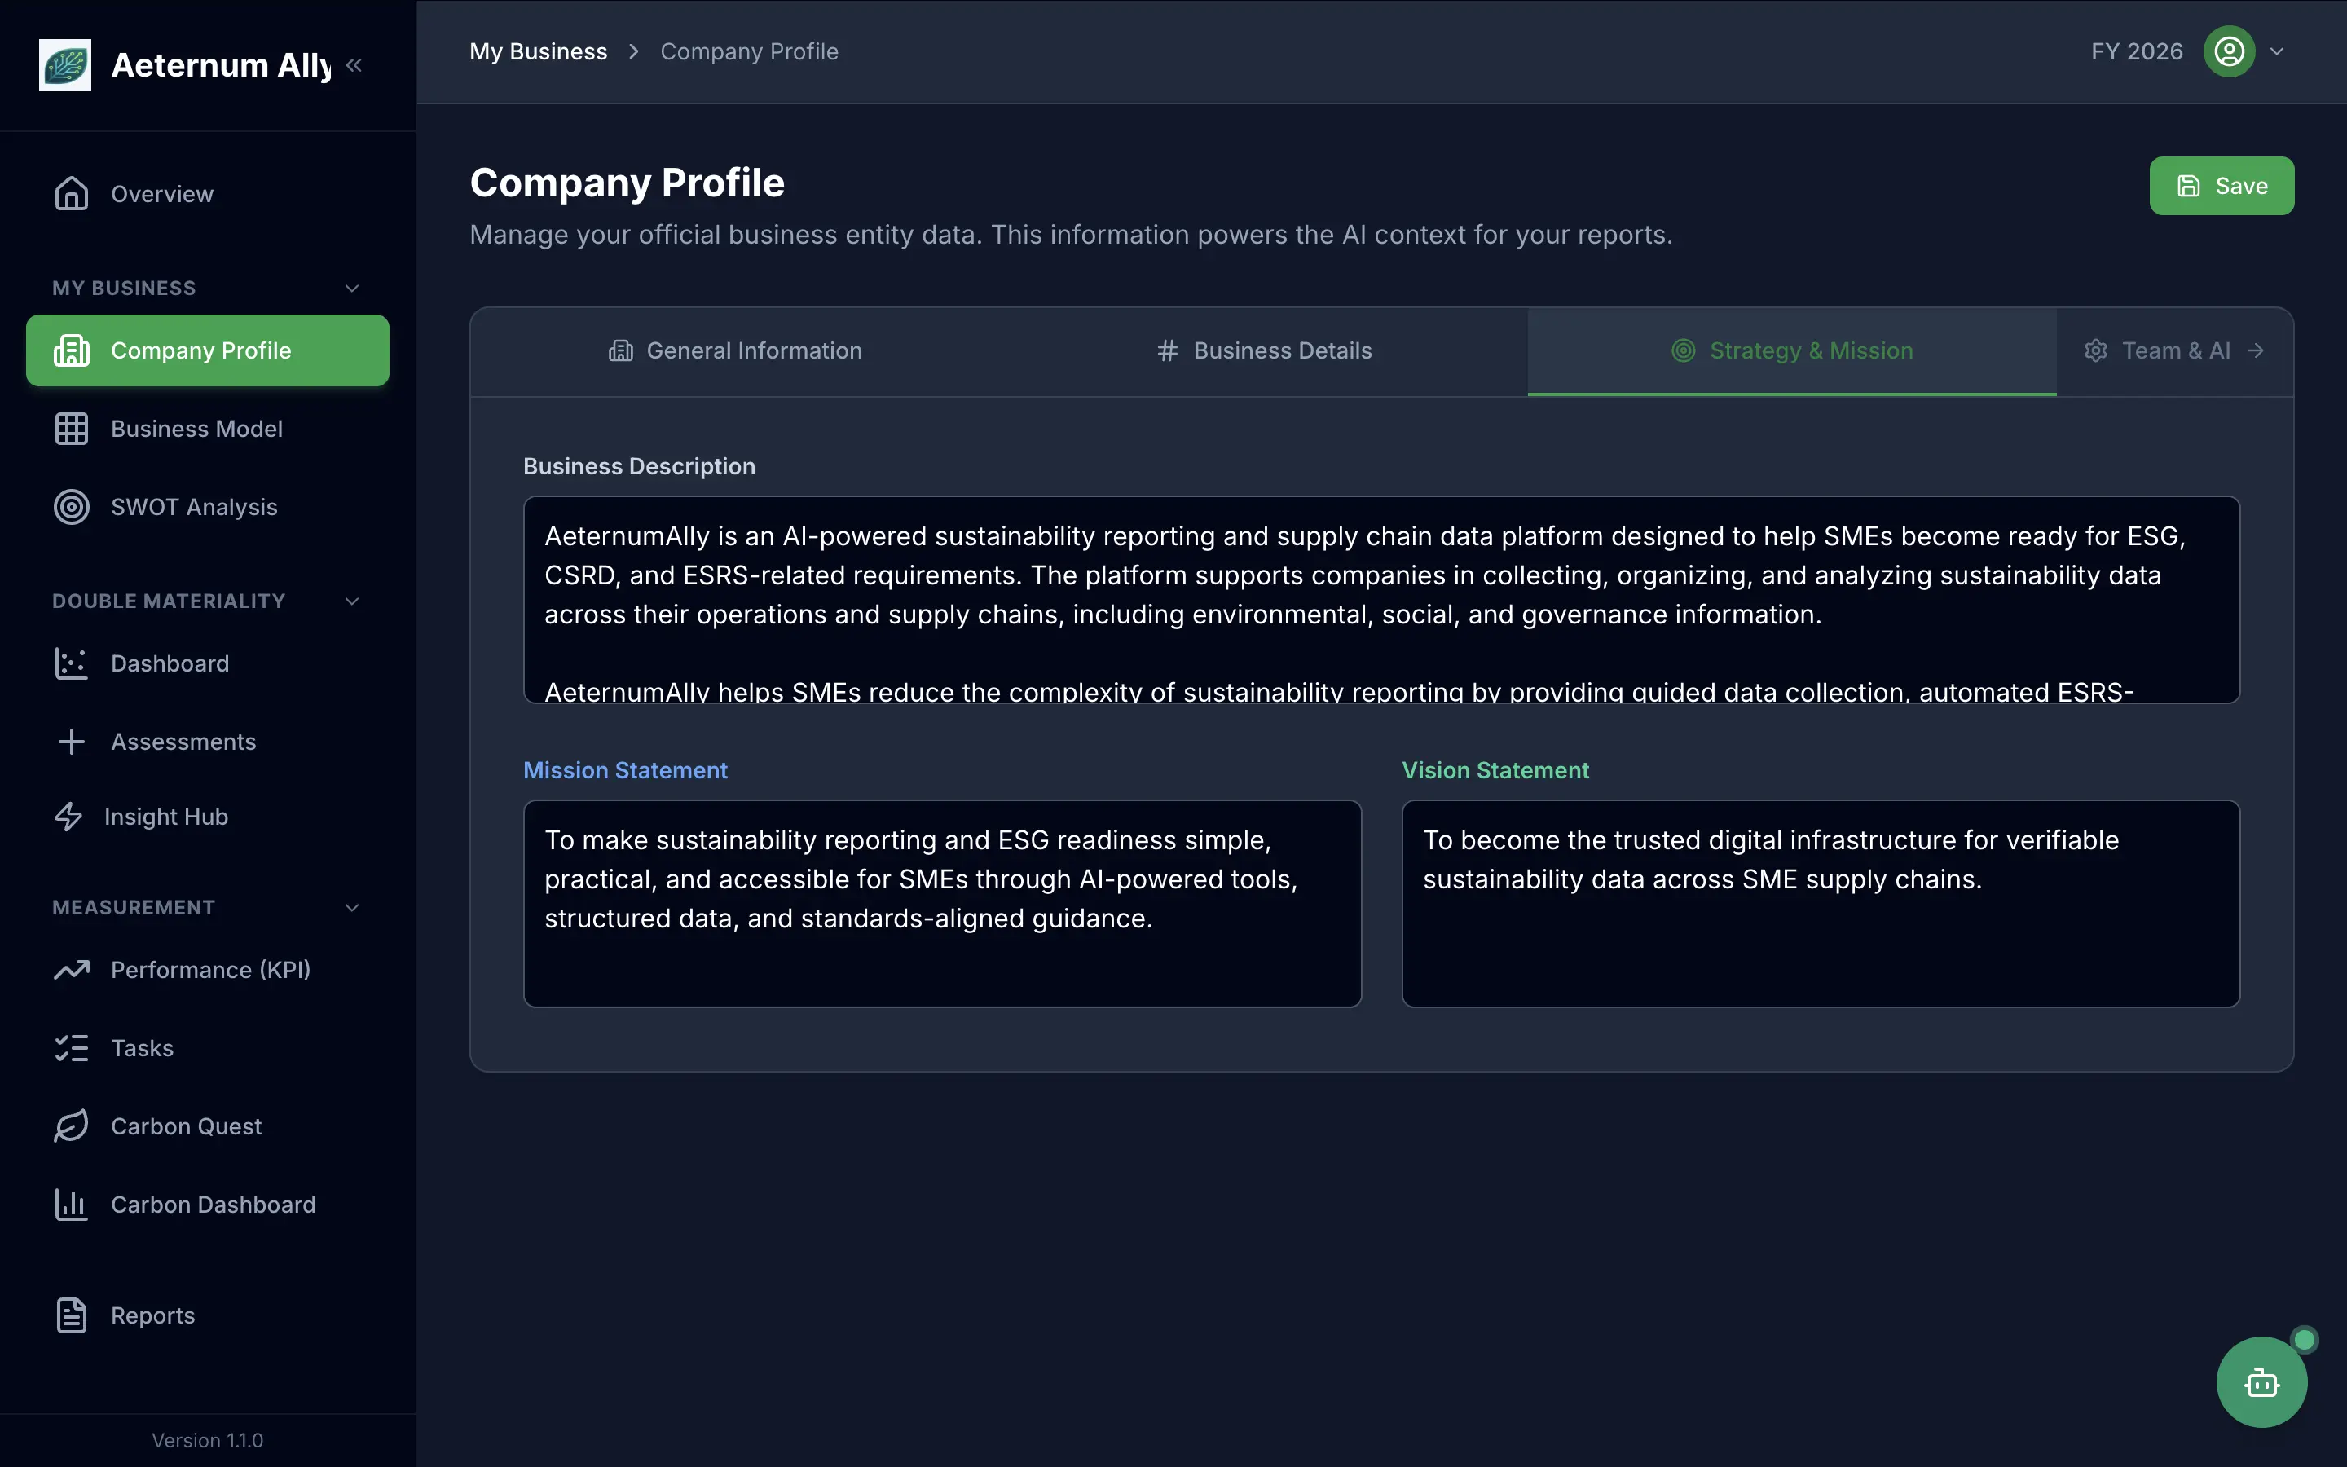Open Overview in the sidebar
Screen dimensions: 2347x1467
tap(208, 194)
